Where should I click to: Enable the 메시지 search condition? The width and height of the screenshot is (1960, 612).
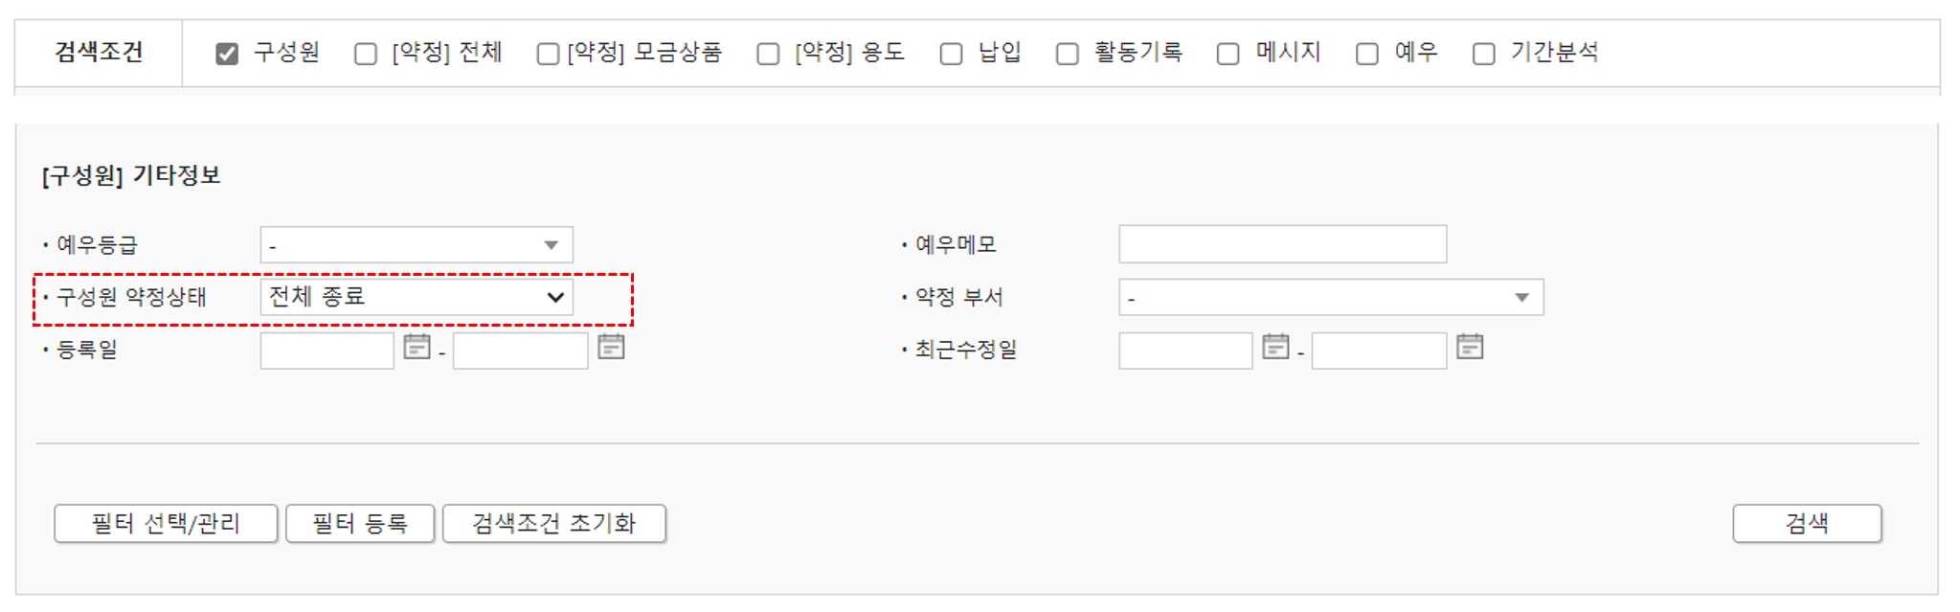1228,54
